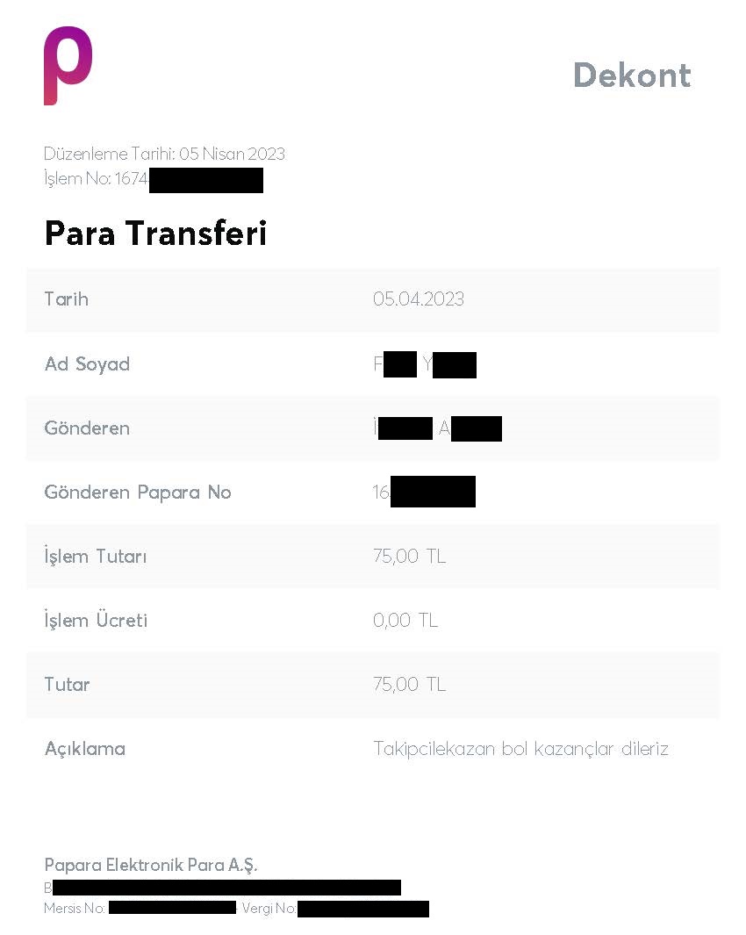
Task: Click the Açıklama label
Action: pos(85,749)
